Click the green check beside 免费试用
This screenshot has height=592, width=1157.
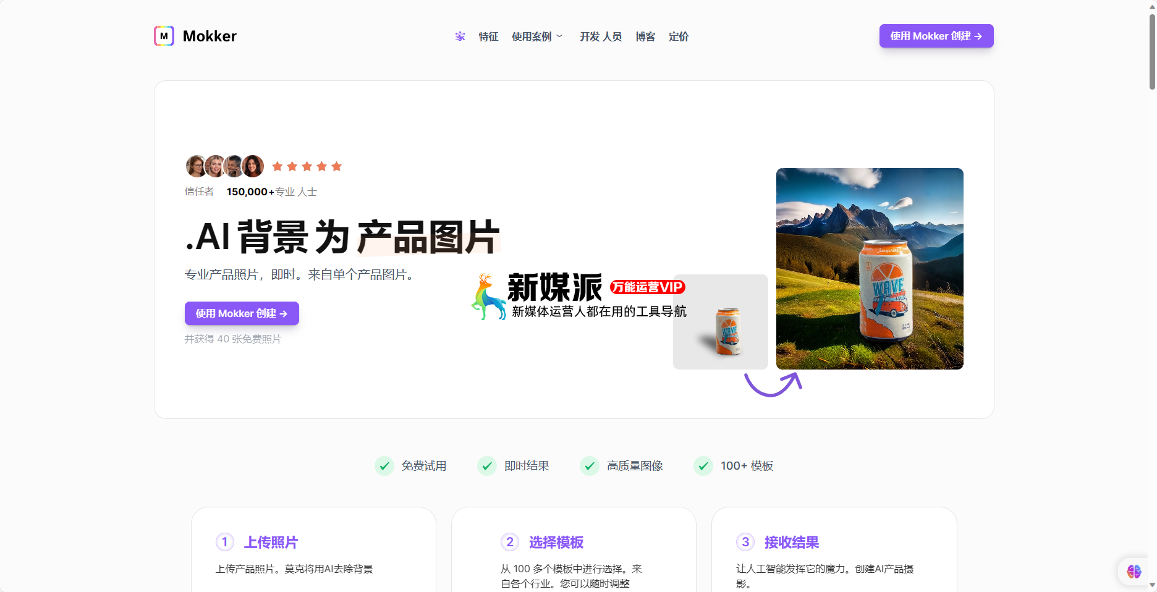point(384,466)
